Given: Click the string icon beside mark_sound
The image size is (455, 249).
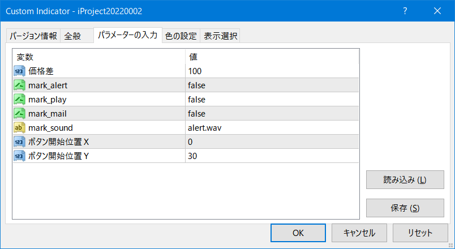Looking at the screenshot, I should click(19, 128).
